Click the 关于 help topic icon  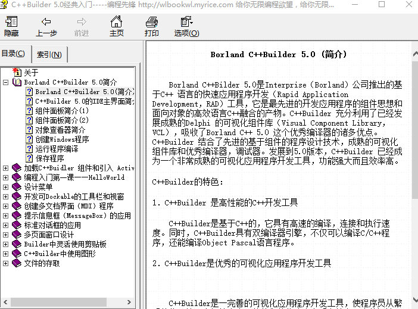(17, 73)
